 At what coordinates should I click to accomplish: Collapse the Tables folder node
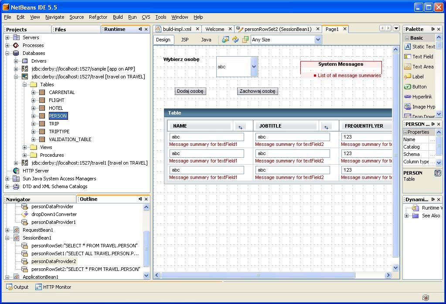[x=25, y=84]
